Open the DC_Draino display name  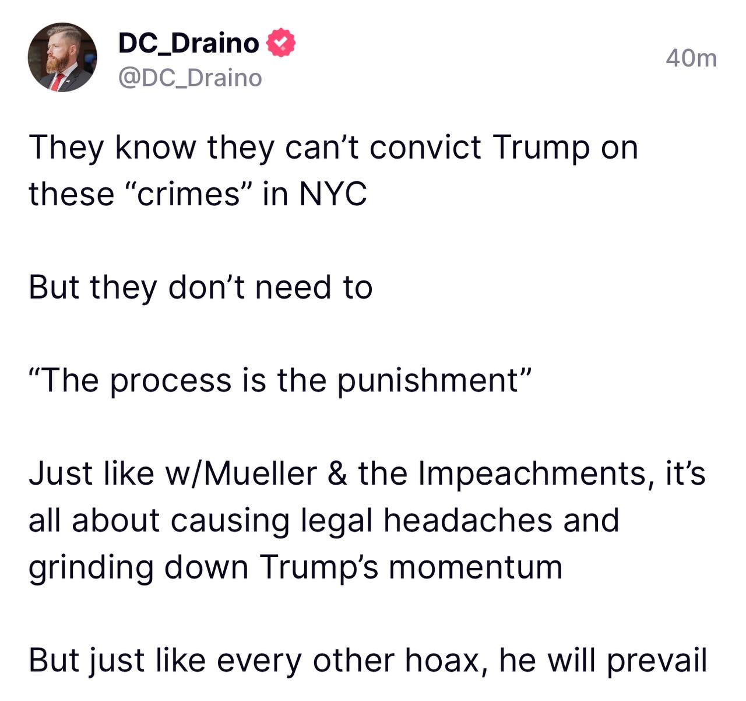pos(188,43)
